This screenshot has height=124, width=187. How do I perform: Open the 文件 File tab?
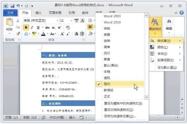pyautogui.click(x=11, y=13)
